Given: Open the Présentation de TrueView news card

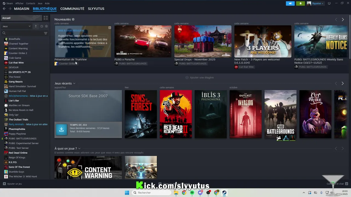Looking at the screenshot, I should coord(83,41).
